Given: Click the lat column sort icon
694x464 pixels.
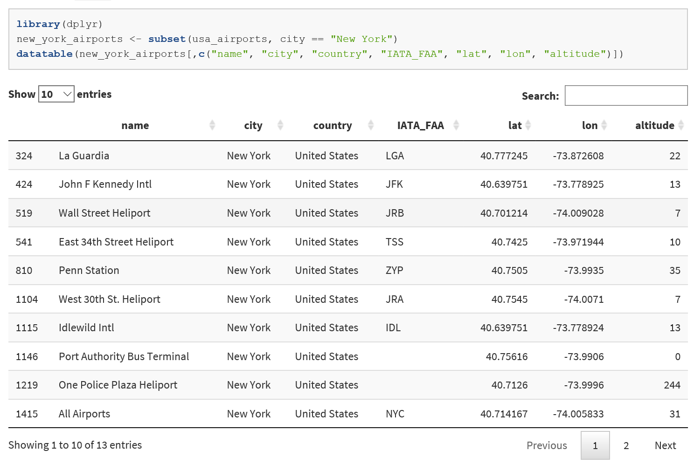Looking at the screenshot, I should click(x=528, y=125).
